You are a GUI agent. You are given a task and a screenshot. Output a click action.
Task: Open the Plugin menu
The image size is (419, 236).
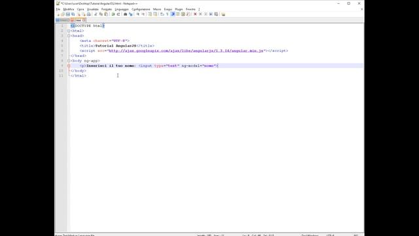click(179, 9)
